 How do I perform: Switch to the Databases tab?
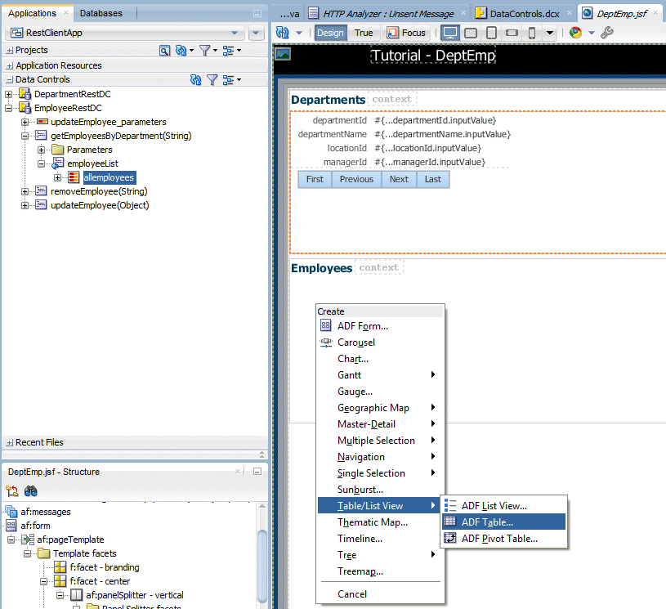point(101,13)
